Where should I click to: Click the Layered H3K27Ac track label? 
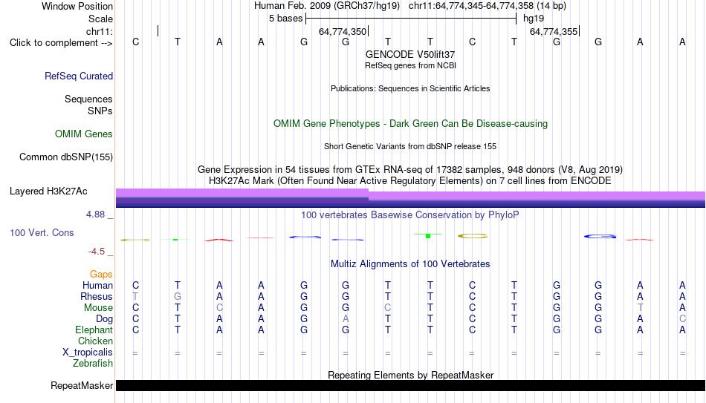[48, 191]
